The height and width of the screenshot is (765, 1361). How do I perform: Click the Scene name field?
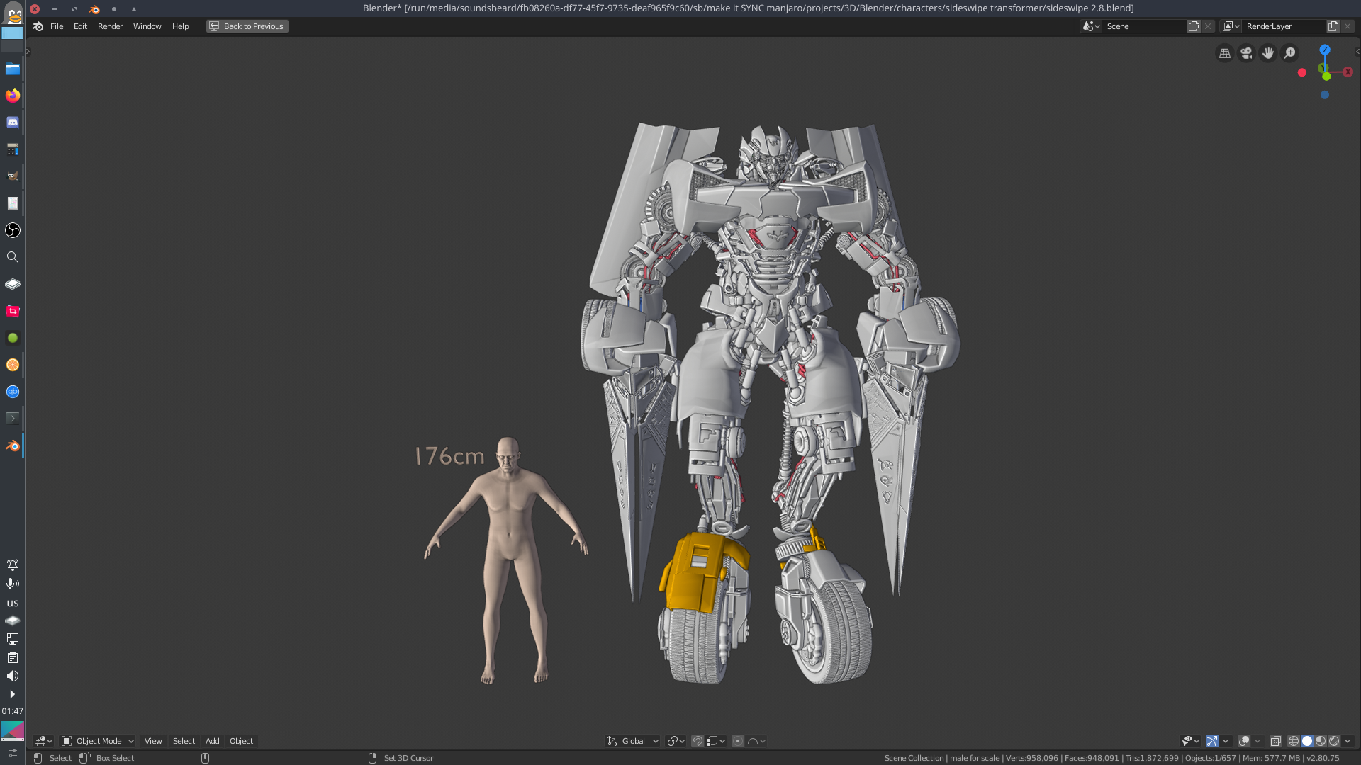click(1144, 26)
